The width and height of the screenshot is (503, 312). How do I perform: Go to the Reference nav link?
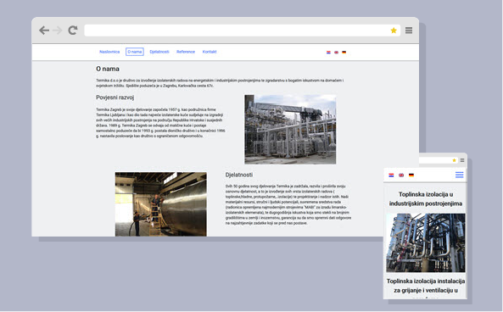coord(186,52)
